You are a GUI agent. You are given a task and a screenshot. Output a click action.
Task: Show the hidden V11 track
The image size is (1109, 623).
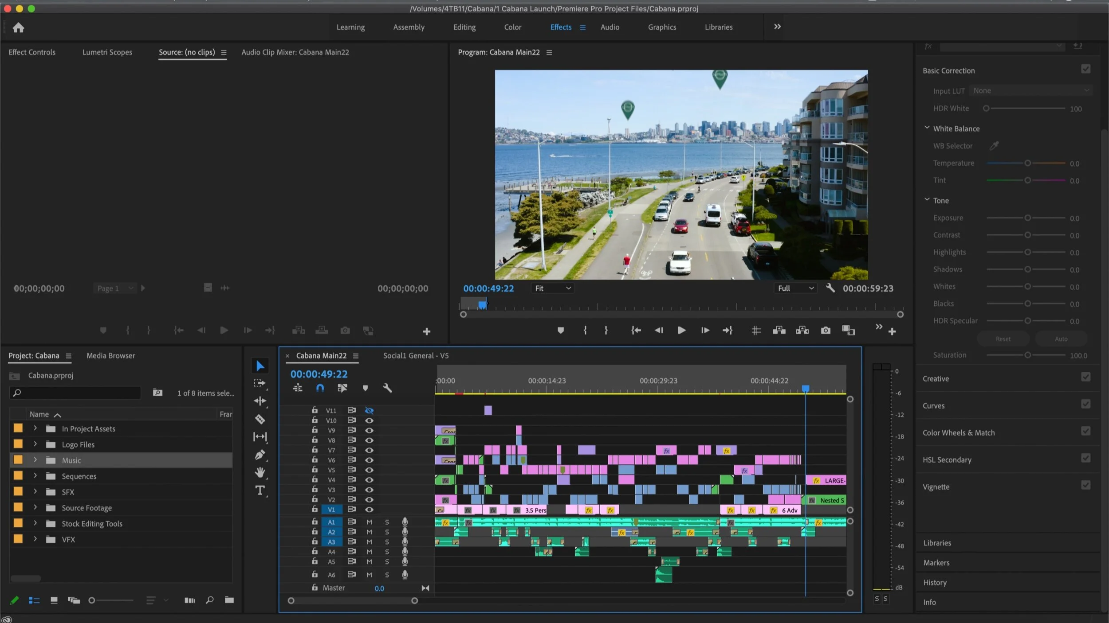370,410
